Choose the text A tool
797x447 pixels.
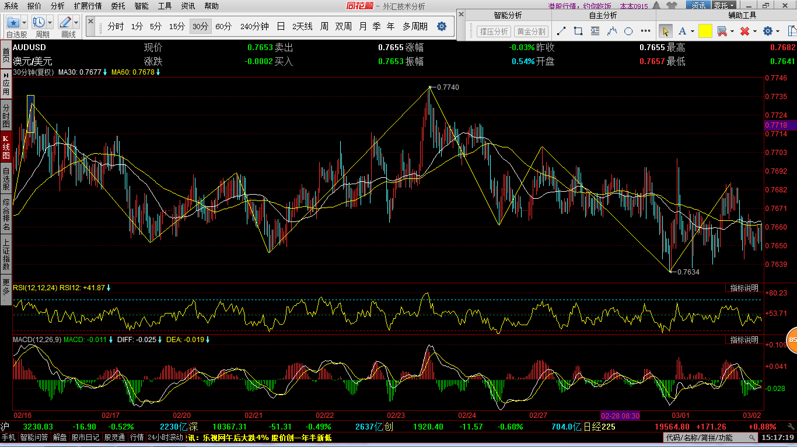coord(681,31)
